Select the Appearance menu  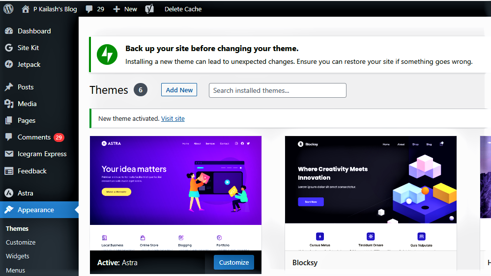39,210
